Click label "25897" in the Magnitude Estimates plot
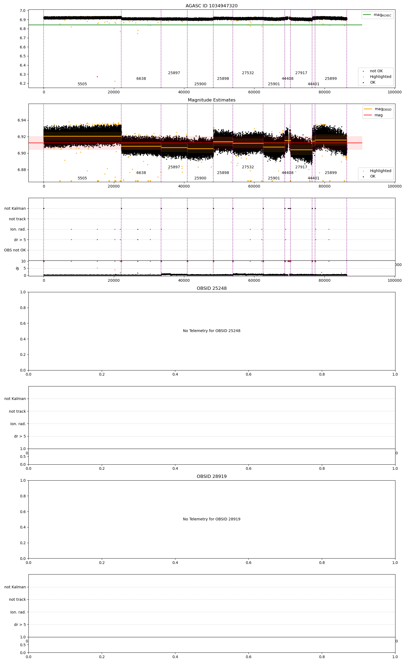The width and height of the screenshot is (406, 663). click(x=174, y=167)
